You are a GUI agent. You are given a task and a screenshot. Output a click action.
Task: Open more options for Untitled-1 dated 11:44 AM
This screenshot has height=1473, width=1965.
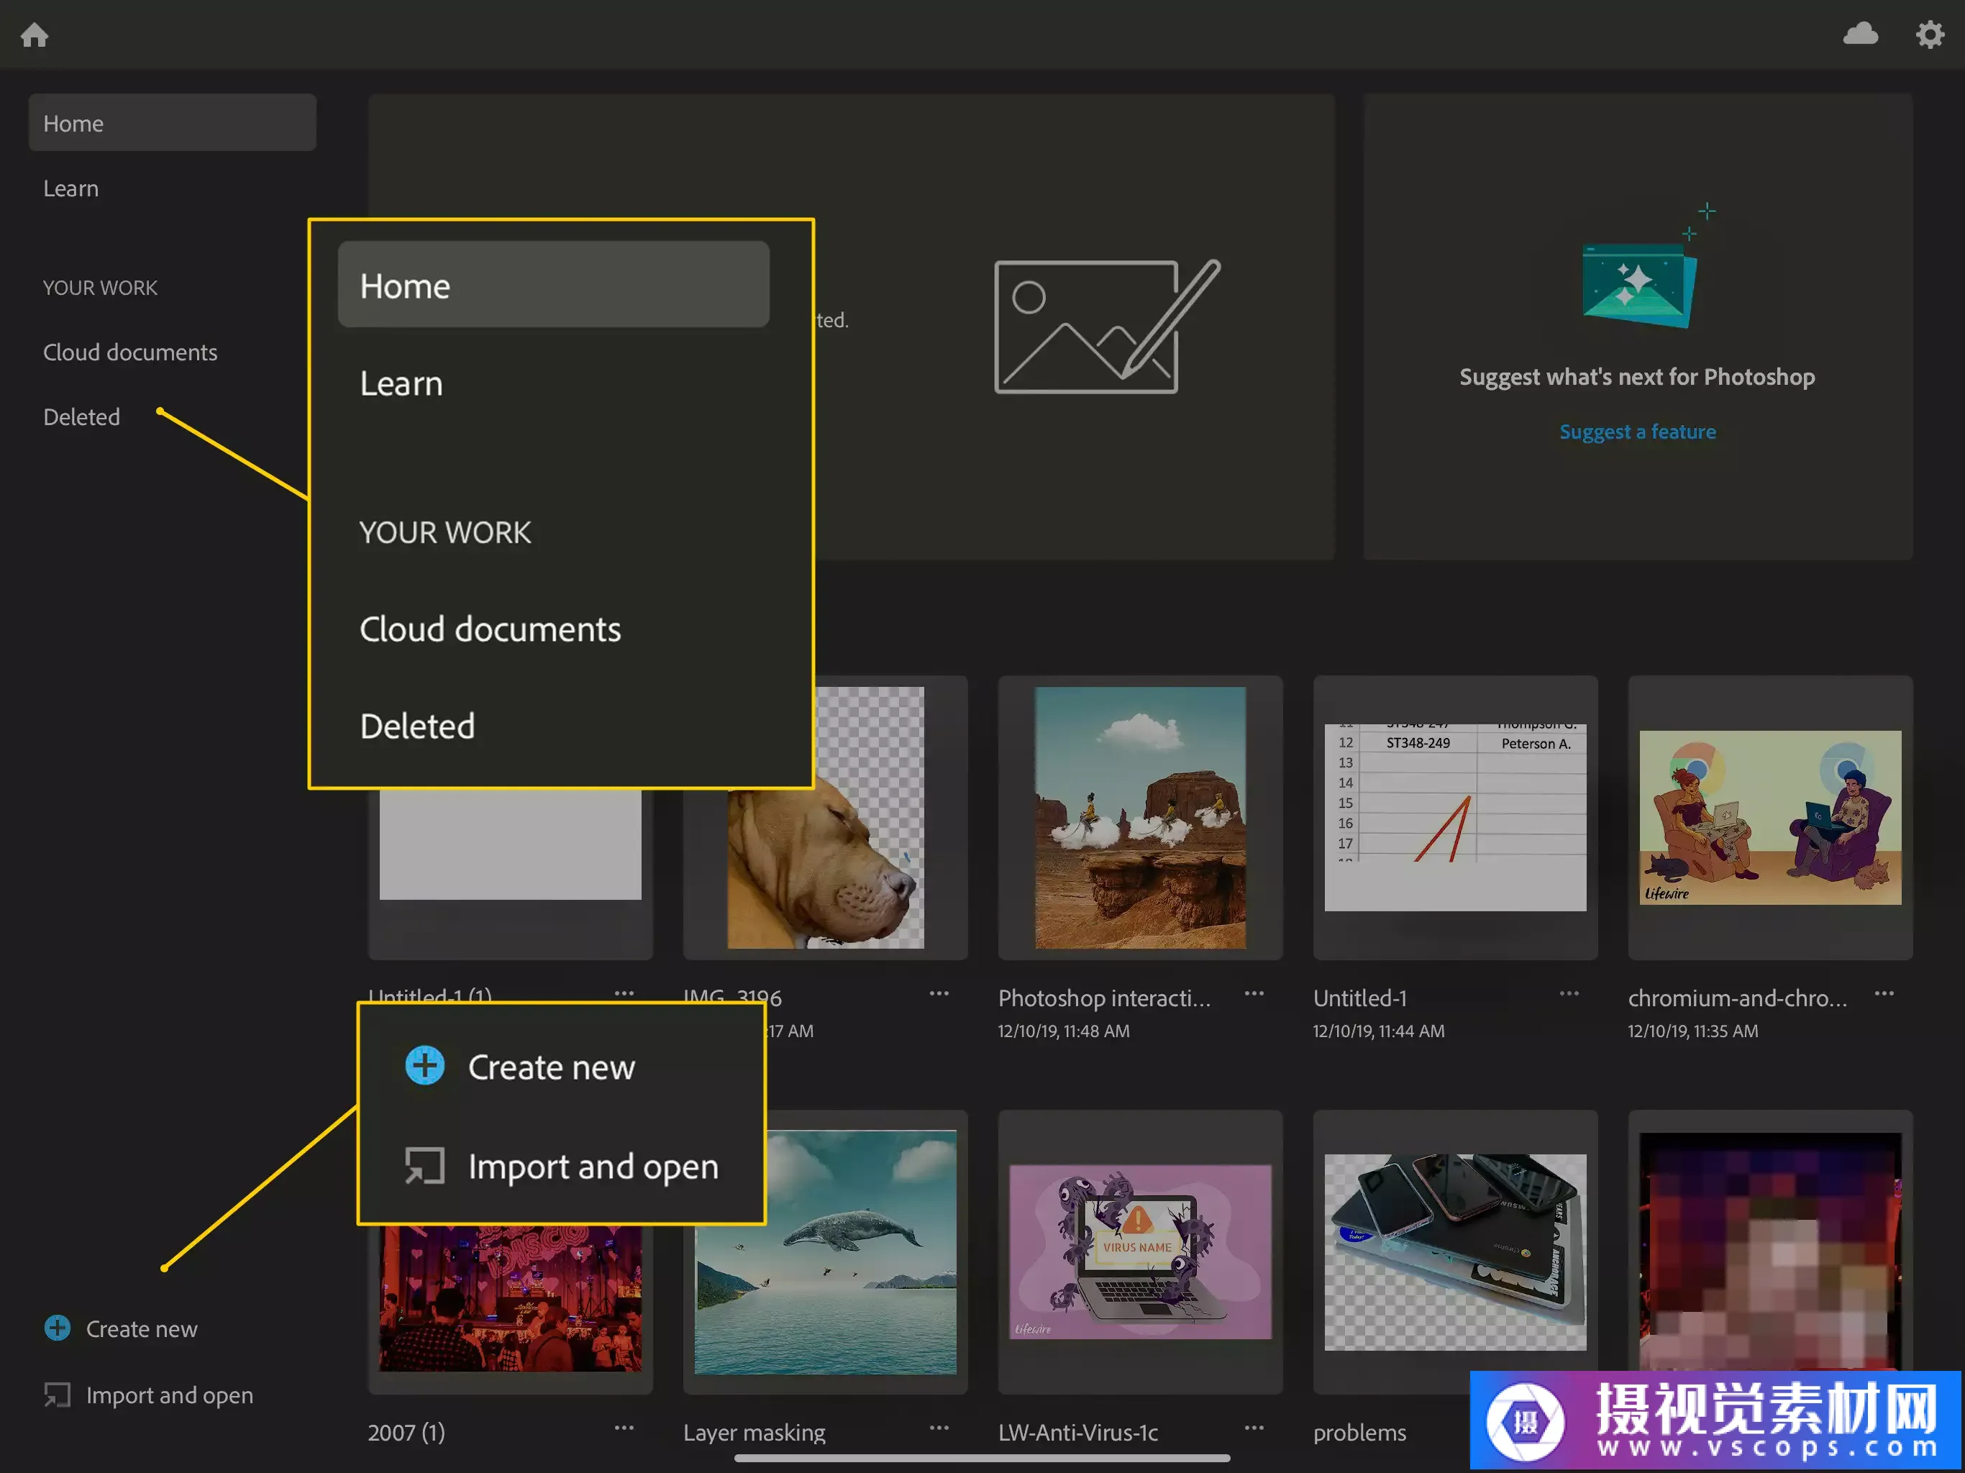click(1569, 993)
